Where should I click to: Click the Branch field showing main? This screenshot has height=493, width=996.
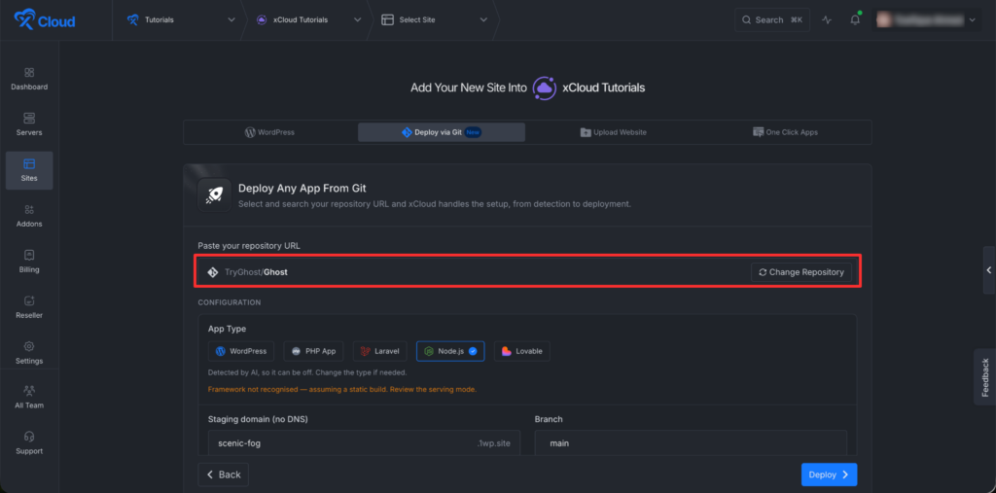point(691,443)
